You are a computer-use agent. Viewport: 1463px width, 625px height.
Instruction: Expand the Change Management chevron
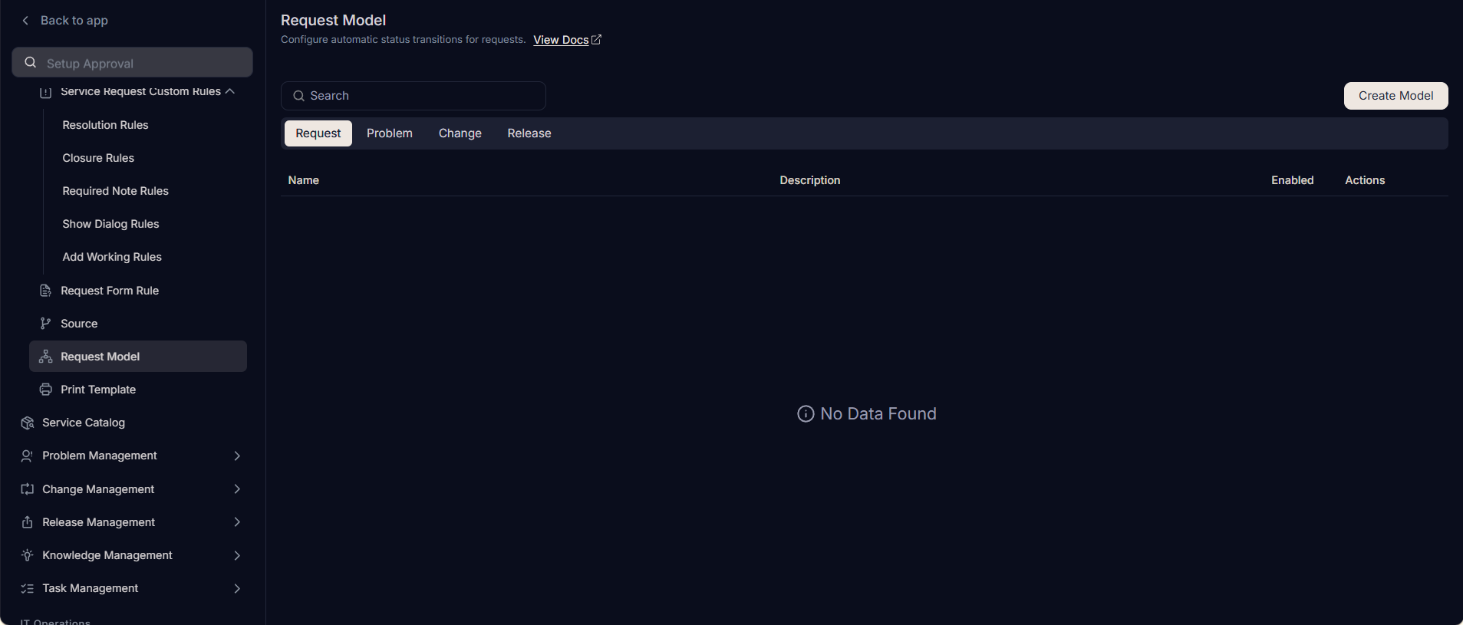tap(237, 489)
